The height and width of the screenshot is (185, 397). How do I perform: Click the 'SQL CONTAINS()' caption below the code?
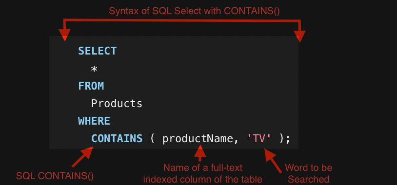coord(55,176)
